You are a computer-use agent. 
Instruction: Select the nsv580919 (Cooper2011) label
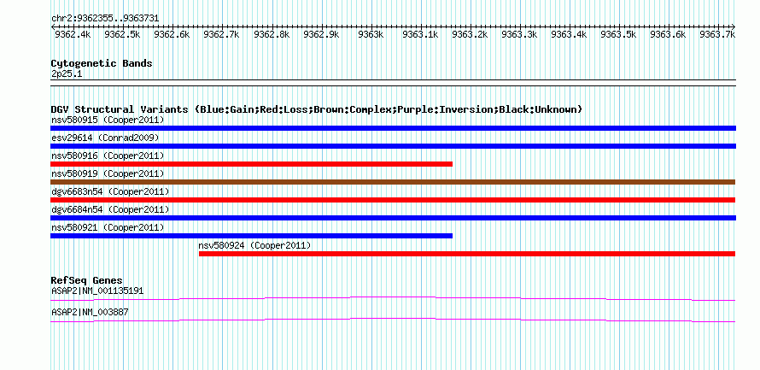coord(108,173)
